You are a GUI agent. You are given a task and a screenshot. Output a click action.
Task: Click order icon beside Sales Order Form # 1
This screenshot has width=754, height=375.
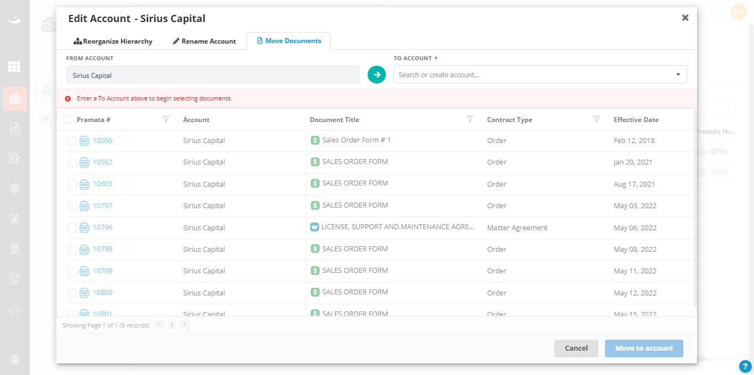(x=315, y=140)
